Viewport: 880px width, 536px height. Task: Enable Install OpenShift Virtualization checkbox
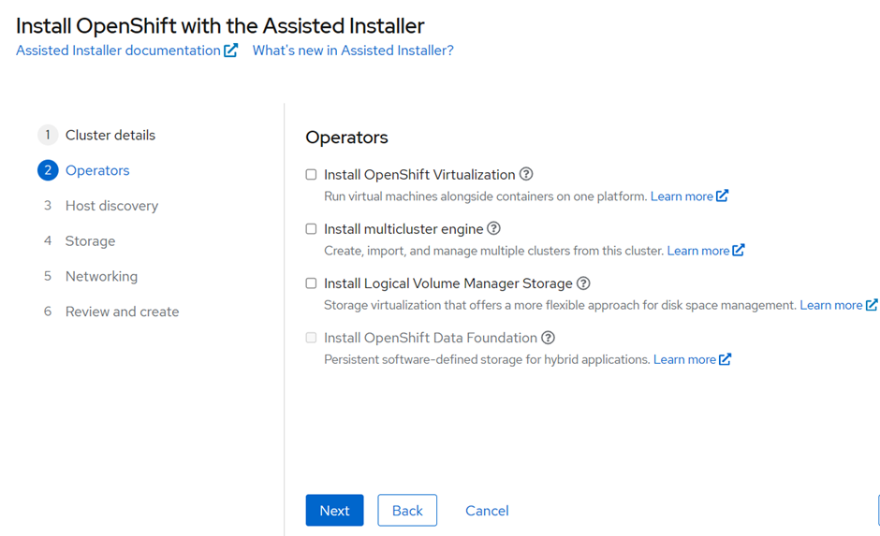(x=311, y=174)
